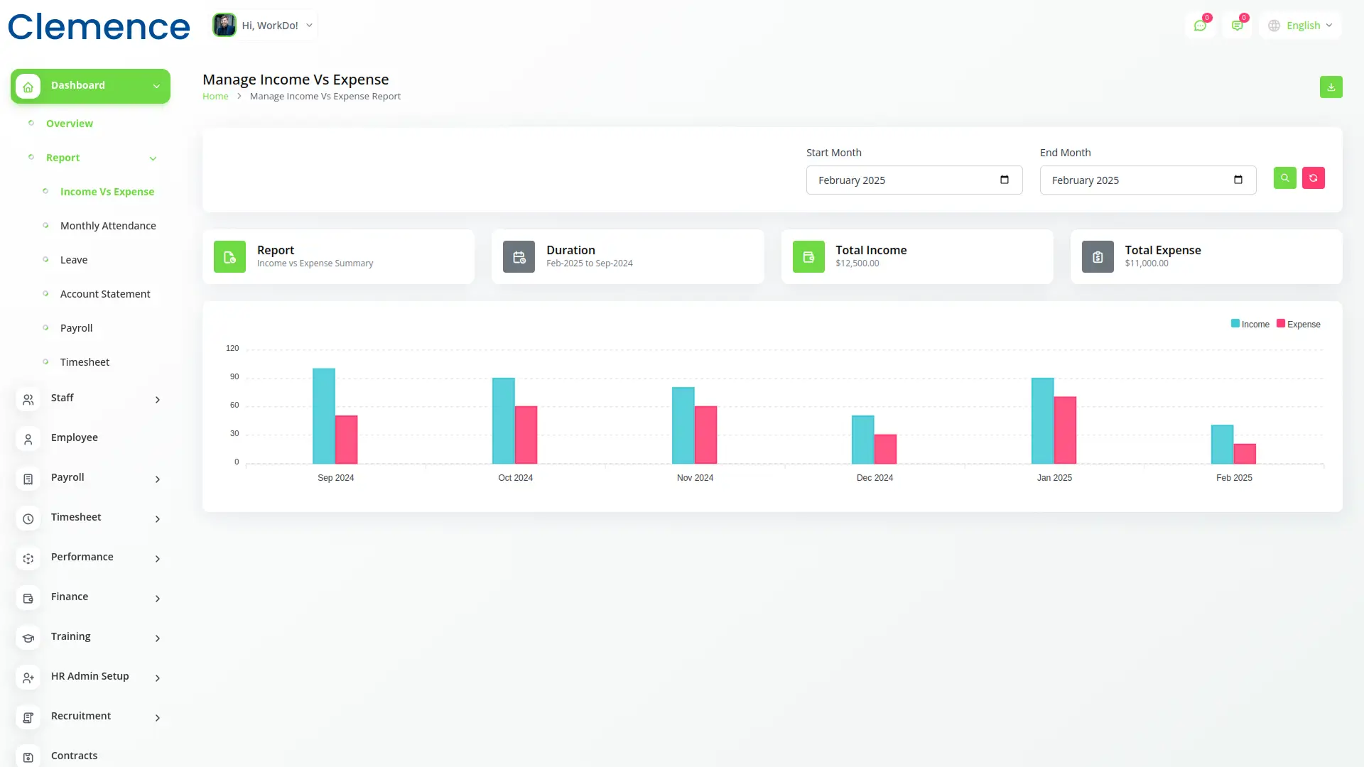This screenshot has width=1364, height=767.
Task: Open Monthly Attendance report
Action: (108, 226)
